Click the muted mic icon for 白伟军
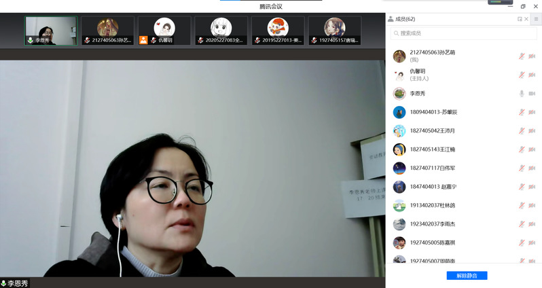This screenshot has width=542, height=288. point(522,168)
